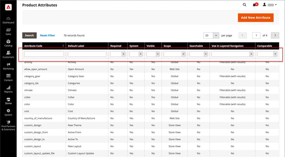Sort by System column header
The height and width of the screenshot is (157, 285).
click(136, 46)
